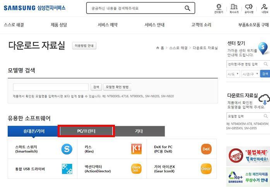Select the 휴대폰/기어 tab
Image resolution: width=270 pixels, height=187 pixels.
click(x=34, y=131)
